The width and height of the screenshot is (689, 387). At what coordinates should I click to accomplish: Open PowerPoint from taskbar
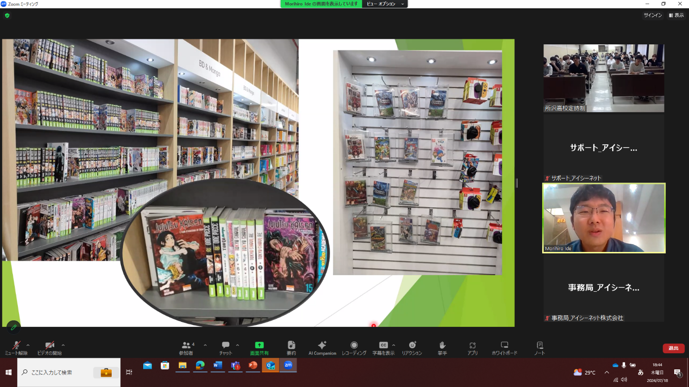coord(253,365)
